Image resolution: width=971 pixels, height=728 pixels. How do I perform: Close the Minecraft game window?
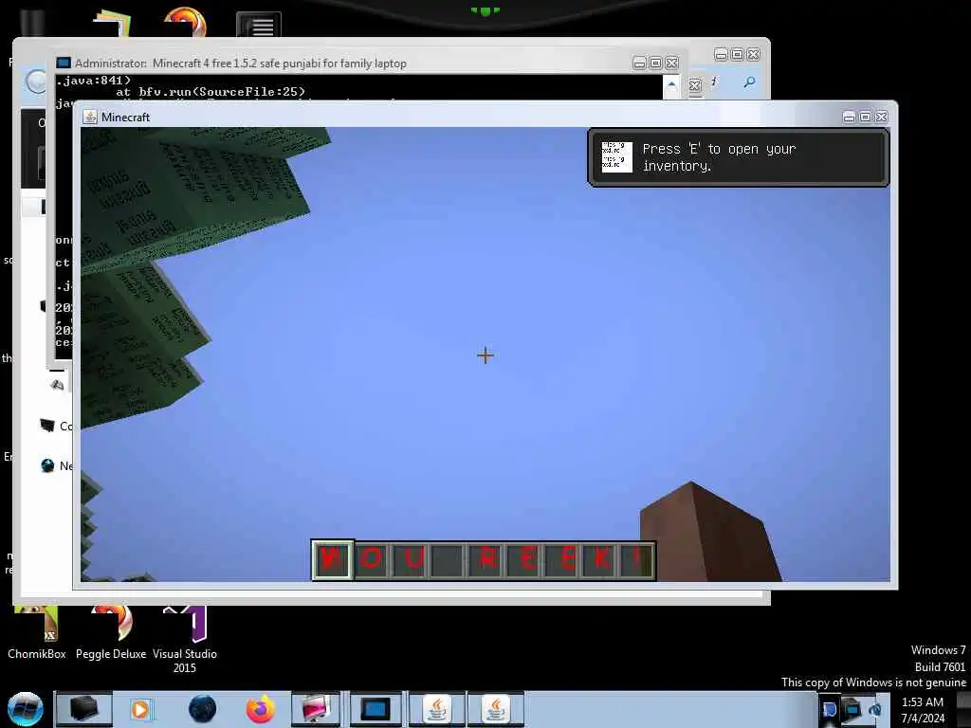[881, 117]
